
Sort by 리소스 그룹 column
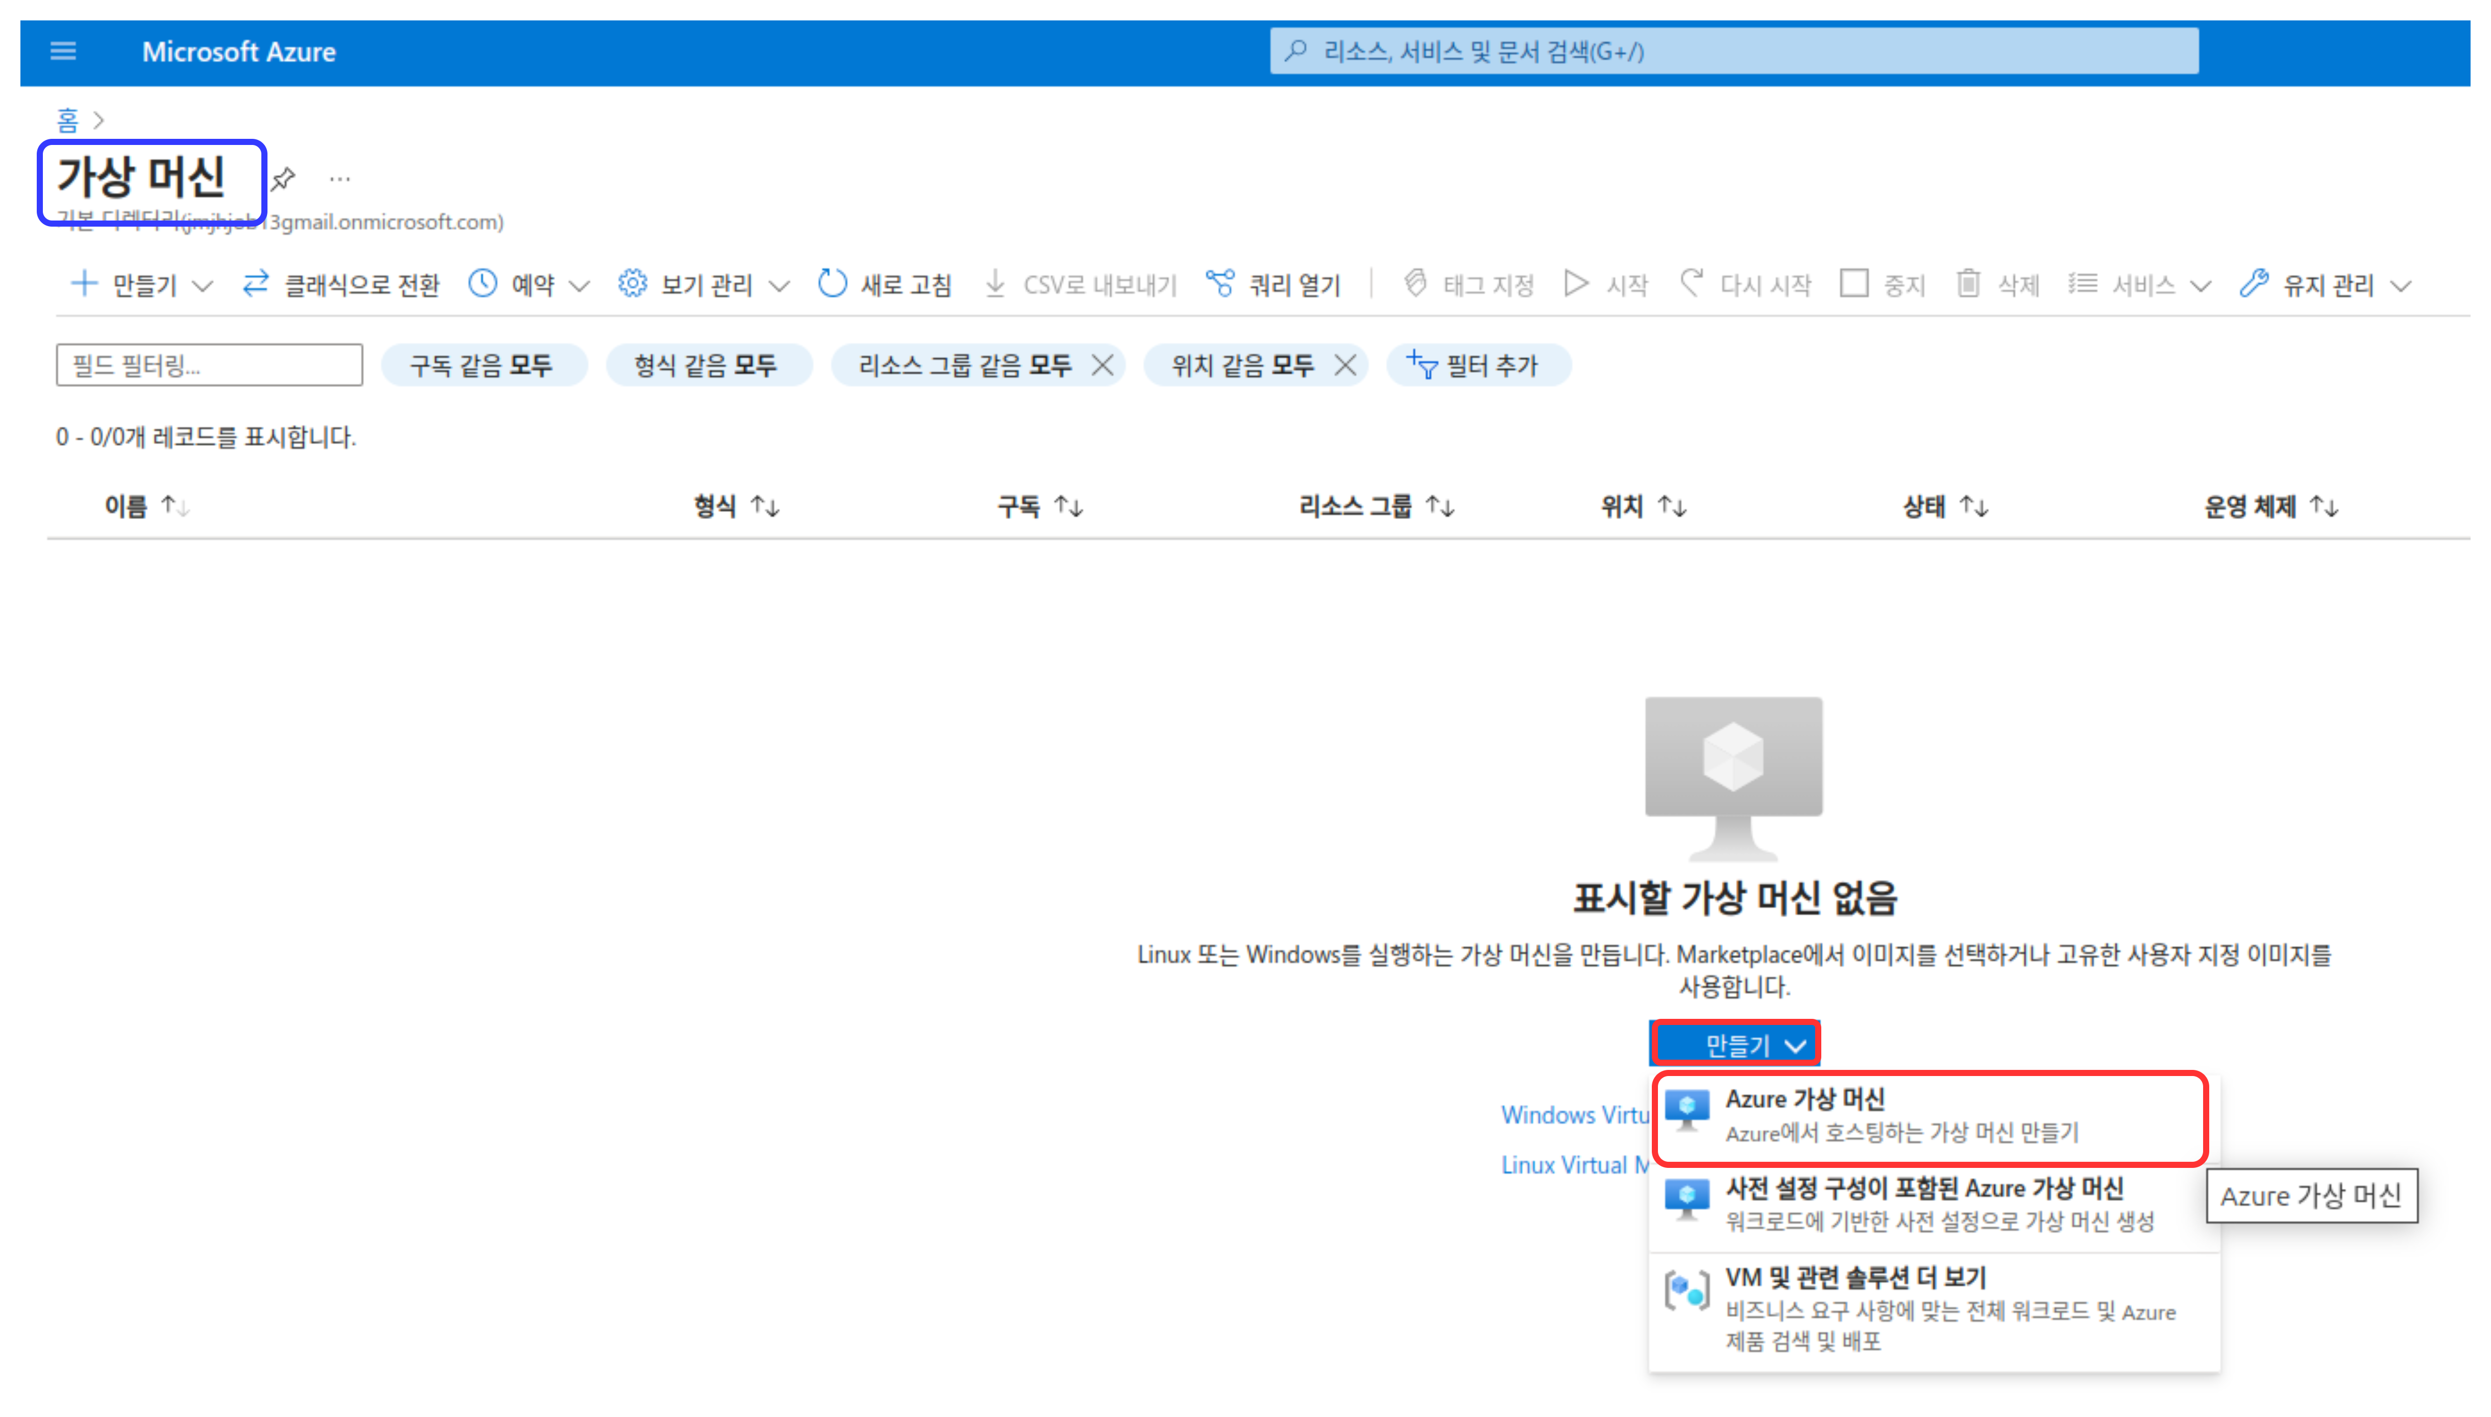(1377, 506)
